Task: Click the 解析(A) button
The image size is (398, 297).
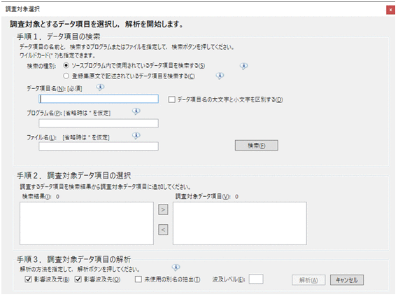Action: tap(308, 280)
